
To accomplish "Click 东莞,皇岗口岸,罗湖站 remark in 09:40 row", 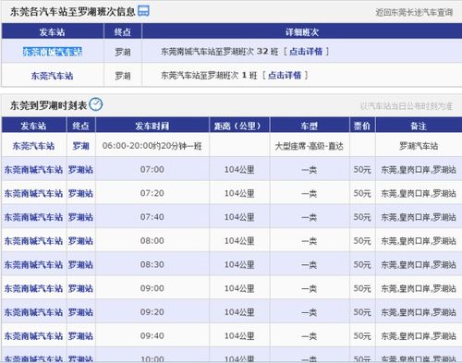I will click(419, 335).
